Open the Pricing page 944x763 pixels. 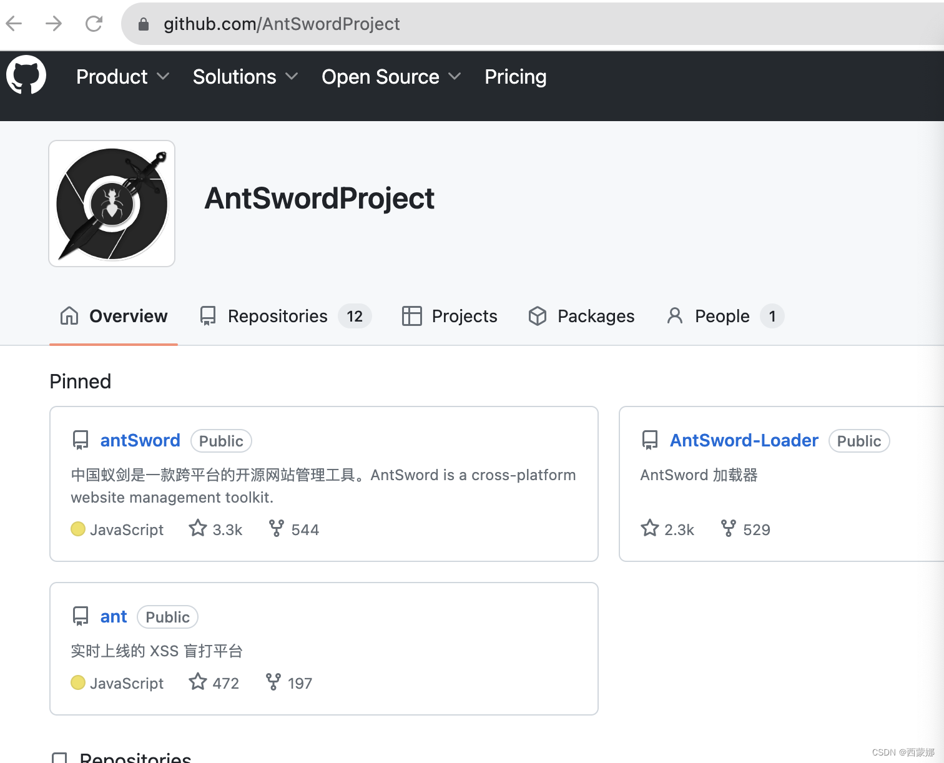516,77
